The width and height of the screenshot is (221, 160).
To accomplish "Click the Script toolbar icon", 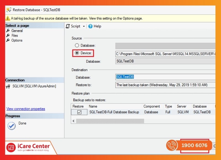I will tap(68, 26).
